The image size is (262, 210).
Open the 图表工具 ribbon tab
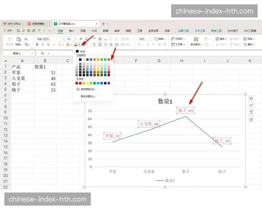[216, 31]
